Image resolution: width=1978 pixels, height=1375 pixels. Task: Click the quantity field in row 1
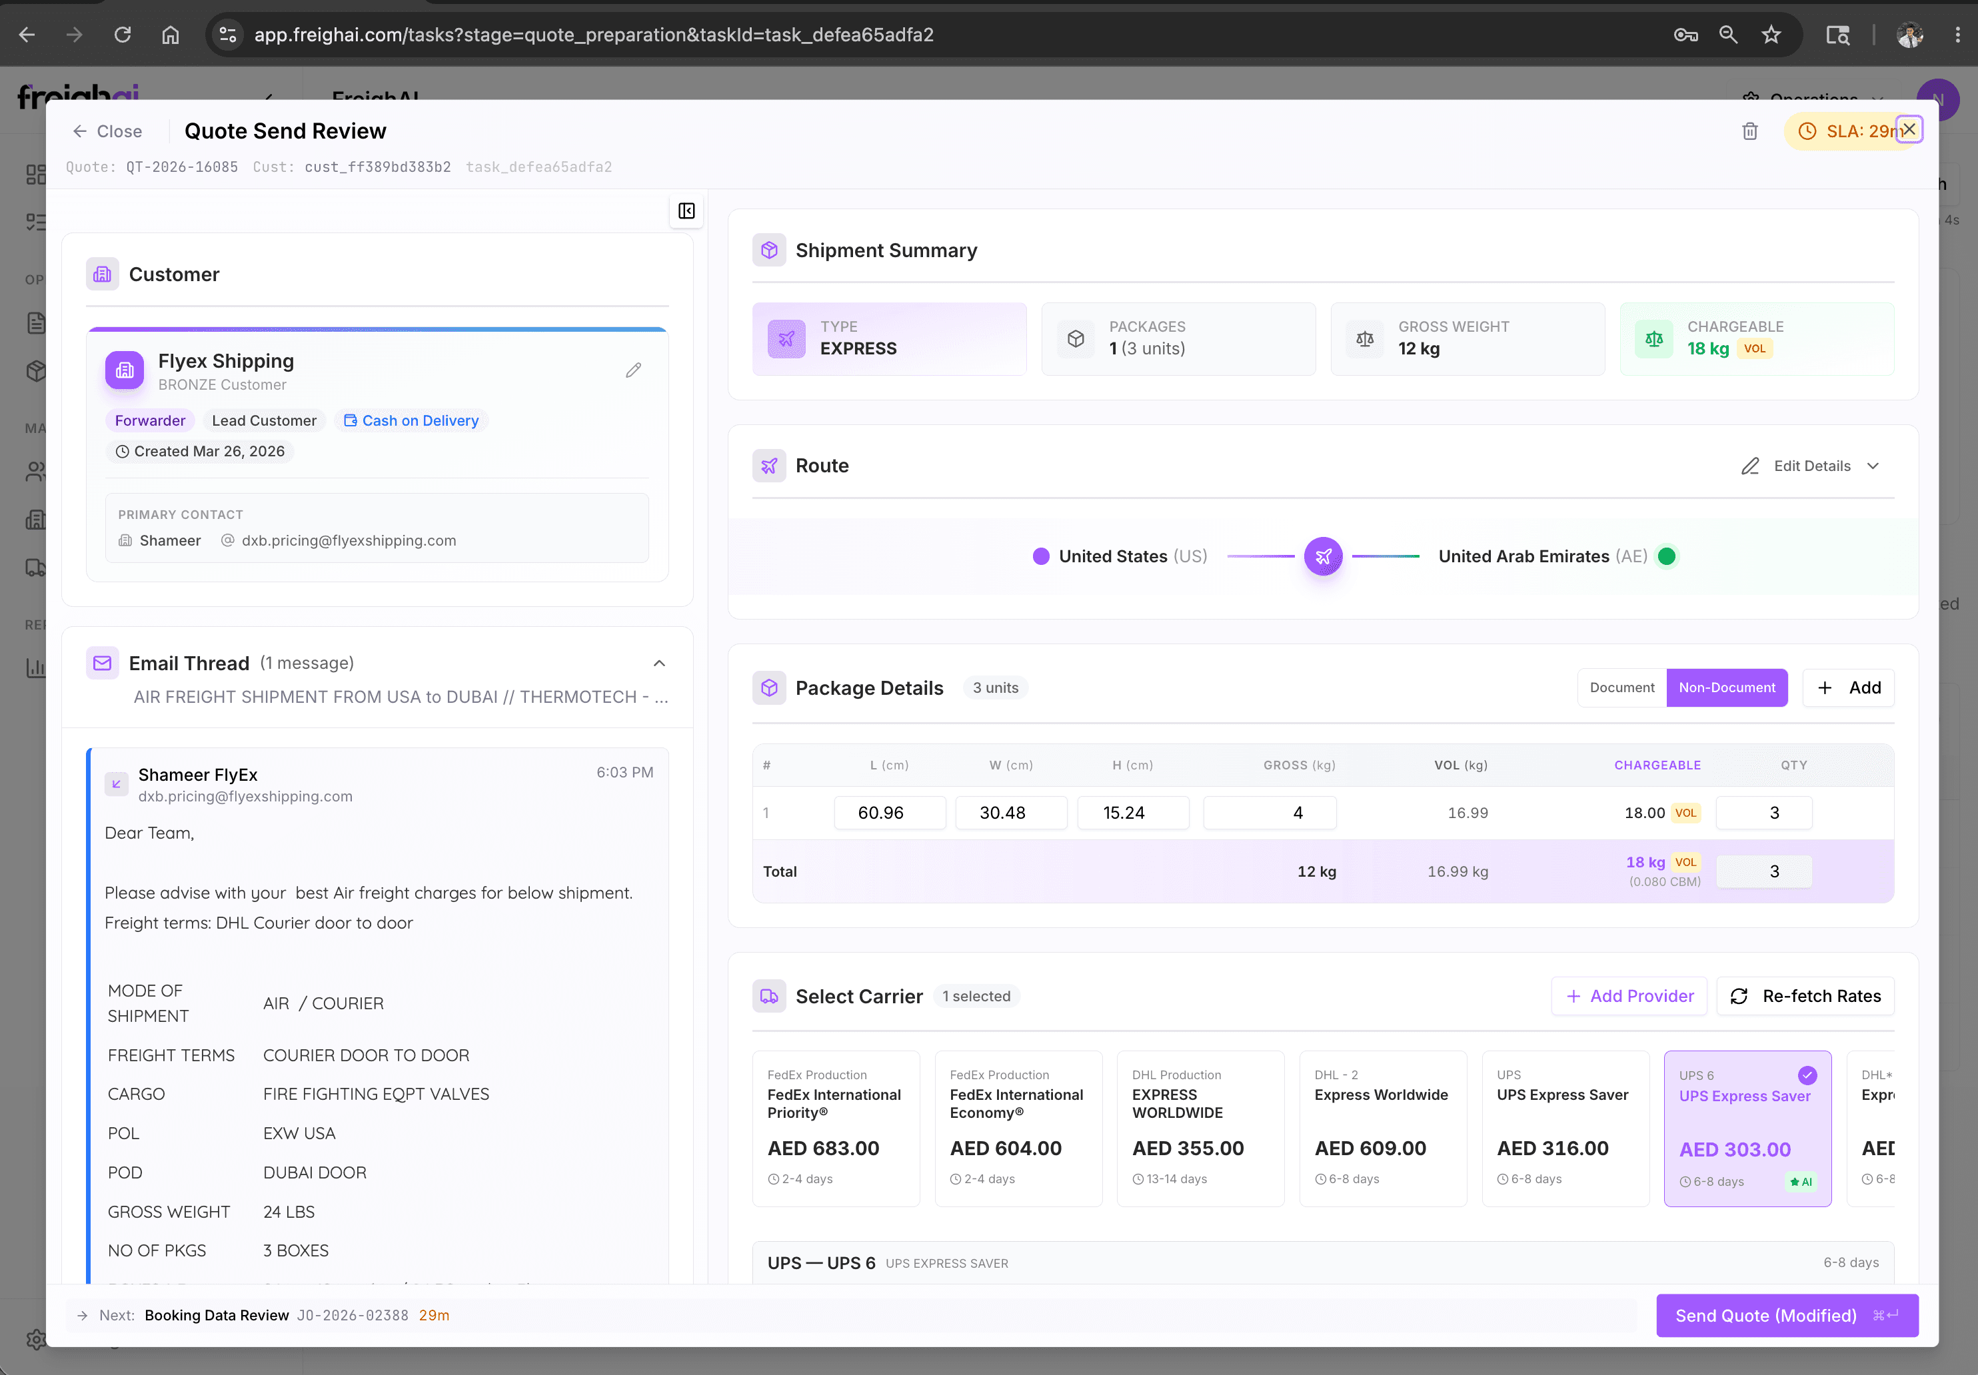[1763, 813]
